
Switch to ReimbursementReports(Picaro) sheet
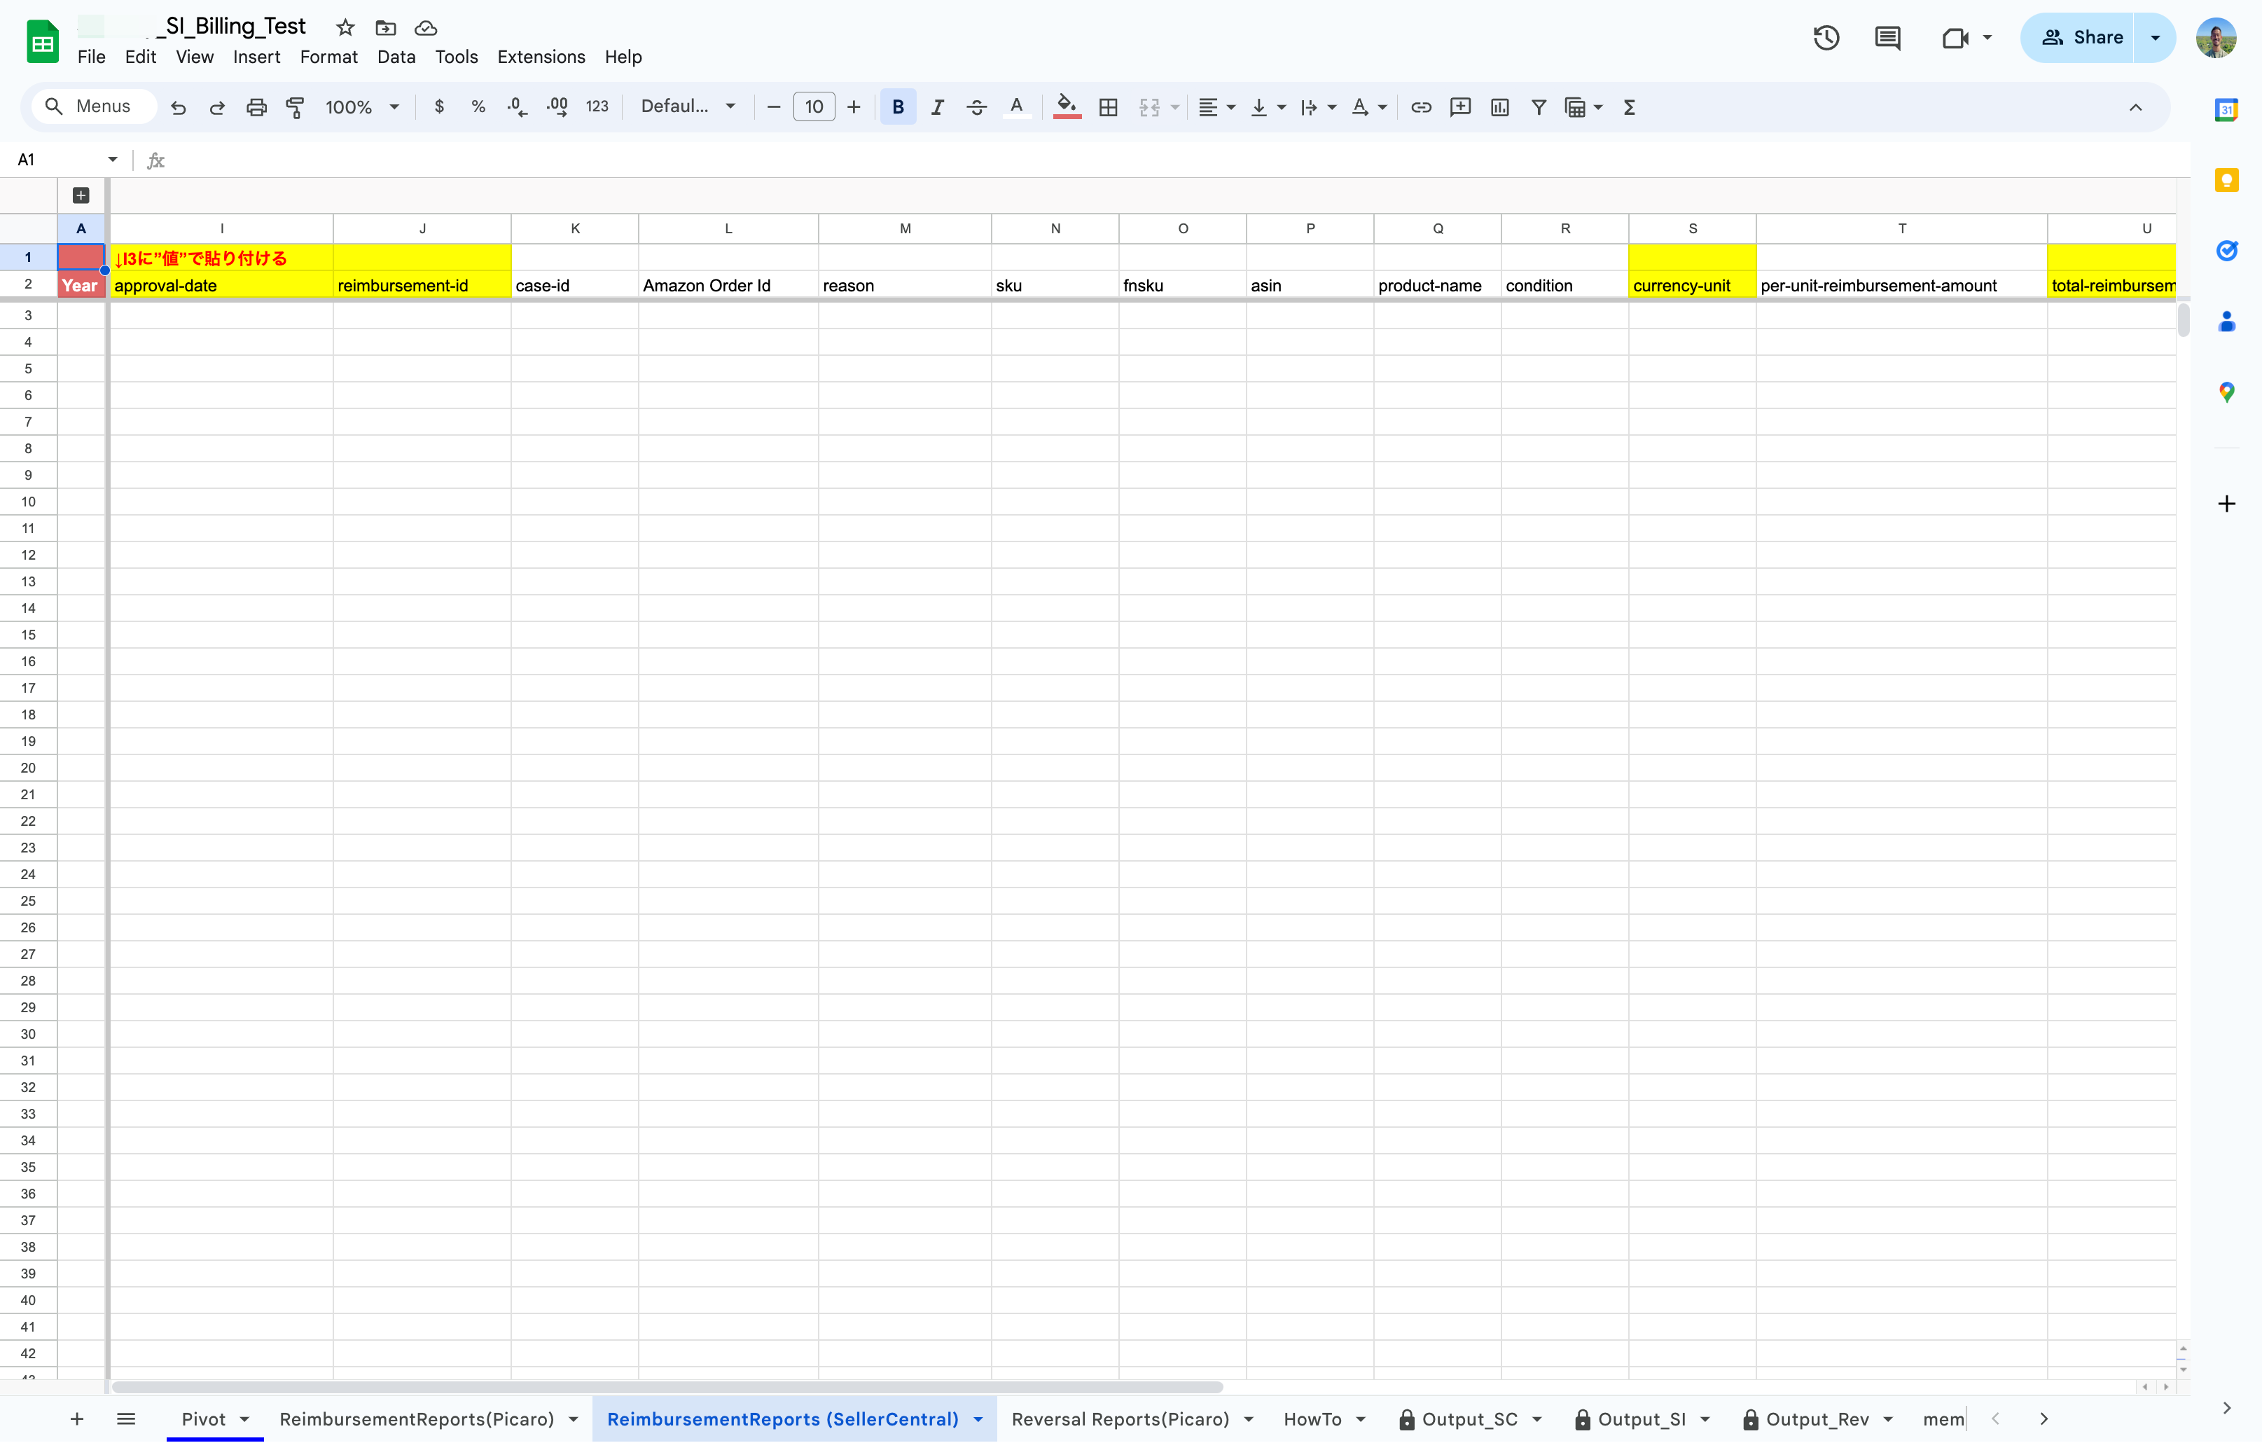click(x=417, y=1419)
